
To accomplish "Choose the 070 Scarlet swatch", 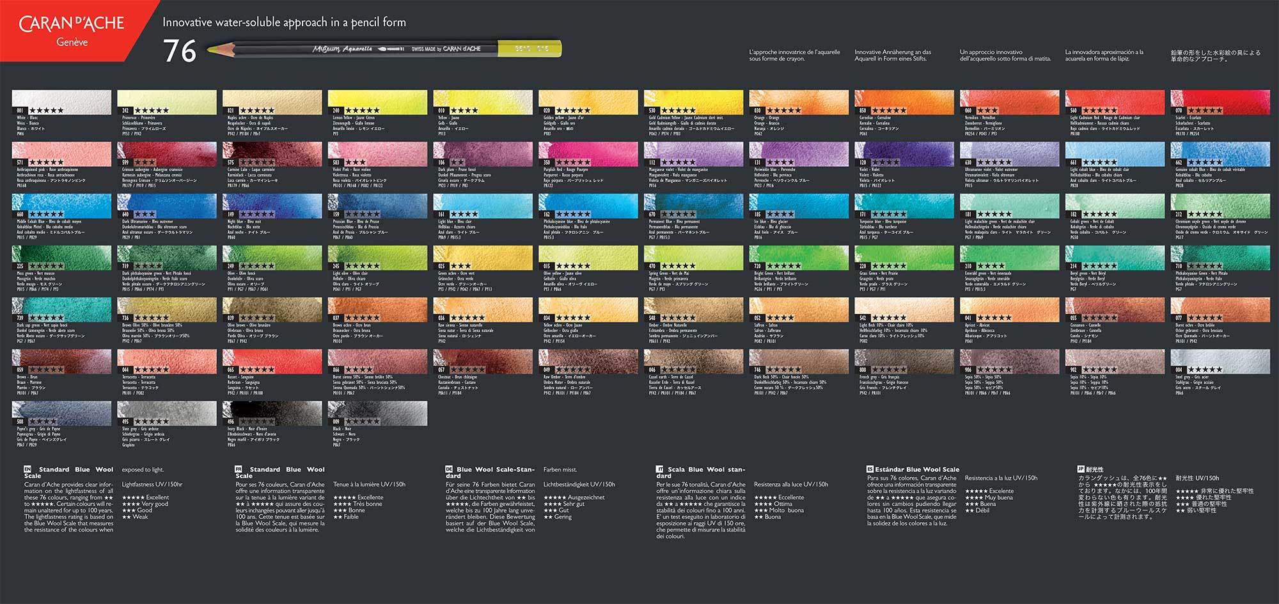I will coord(1220,102).
